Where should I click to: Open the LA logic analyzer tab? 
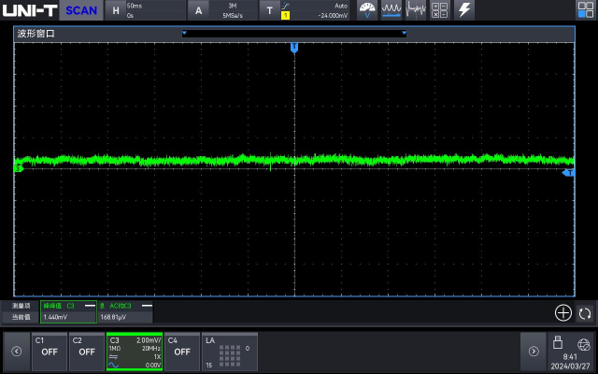pyautogui.click(x=229, y=352)
